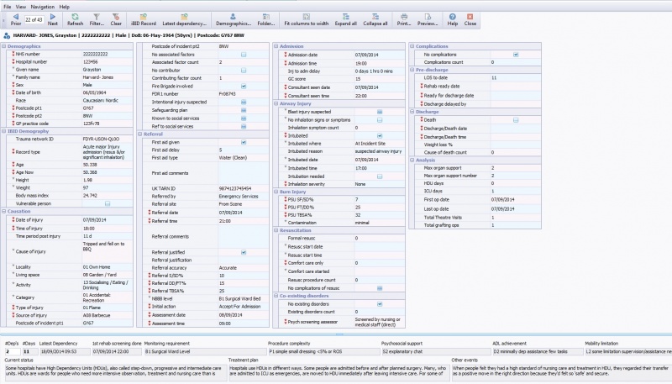Viewport: 672px width, 384px height.
Task: Select the LOS to date value 11
Action: pyautogui.click(x=516, y=77)
